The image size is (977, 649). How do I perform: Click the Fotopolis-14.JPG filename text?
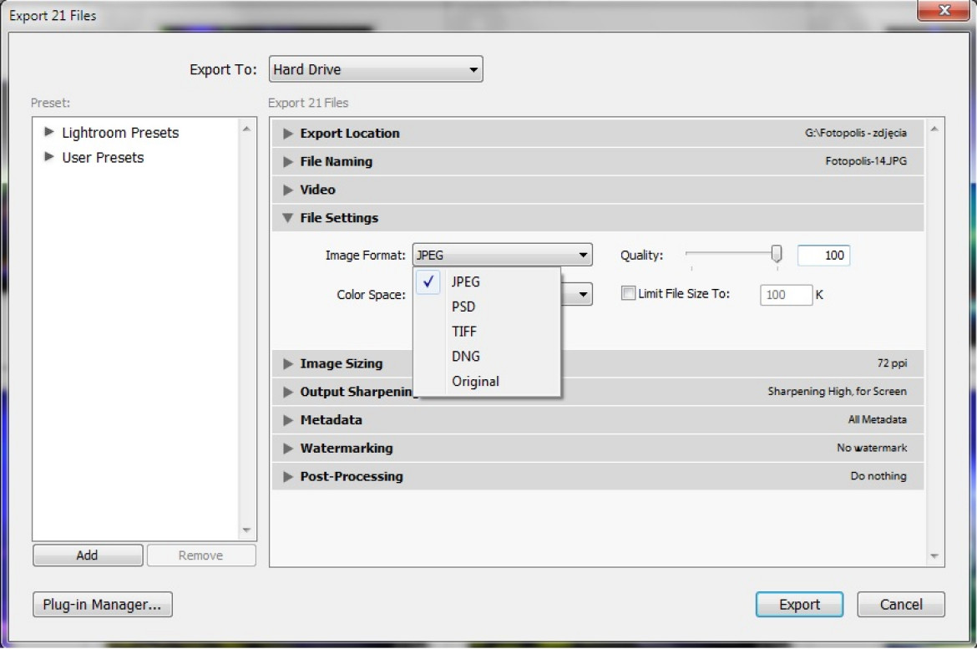point(866,161)
